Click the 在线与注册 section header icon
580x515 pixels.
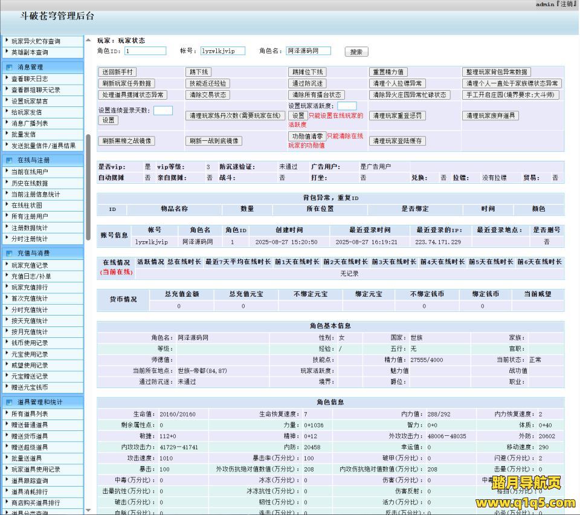[x=10, y=160]
